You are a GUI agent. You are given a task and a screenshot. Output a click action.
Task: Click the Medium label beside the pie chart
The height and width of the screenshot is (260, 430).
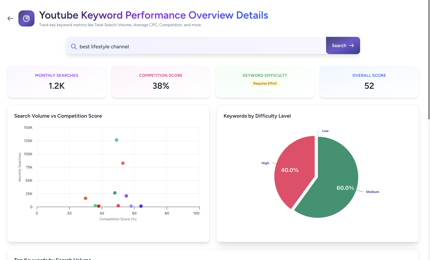pos(372,192)
